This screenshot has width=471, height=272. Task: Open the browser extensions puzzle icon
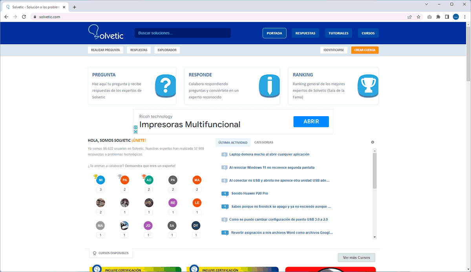coord(438,17)
